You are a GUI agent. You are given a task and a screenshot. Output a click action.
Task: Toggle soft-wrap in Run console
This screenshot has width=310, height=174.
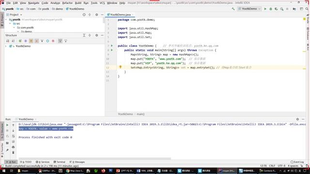pos(13,136)
